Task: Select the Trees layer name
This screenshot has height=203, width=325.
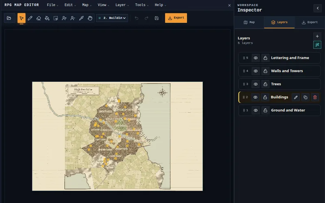Action: pos(276,84)
